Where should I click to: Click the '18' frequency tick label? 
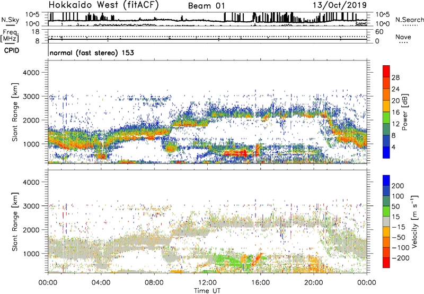(x=36, y=32)
